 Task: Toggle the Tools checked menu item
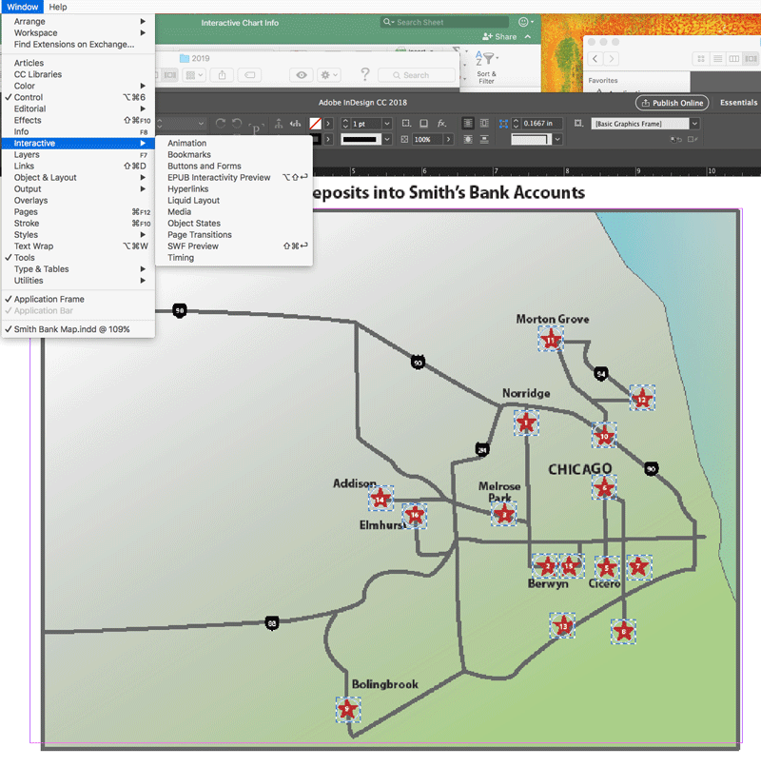point(25,258)
